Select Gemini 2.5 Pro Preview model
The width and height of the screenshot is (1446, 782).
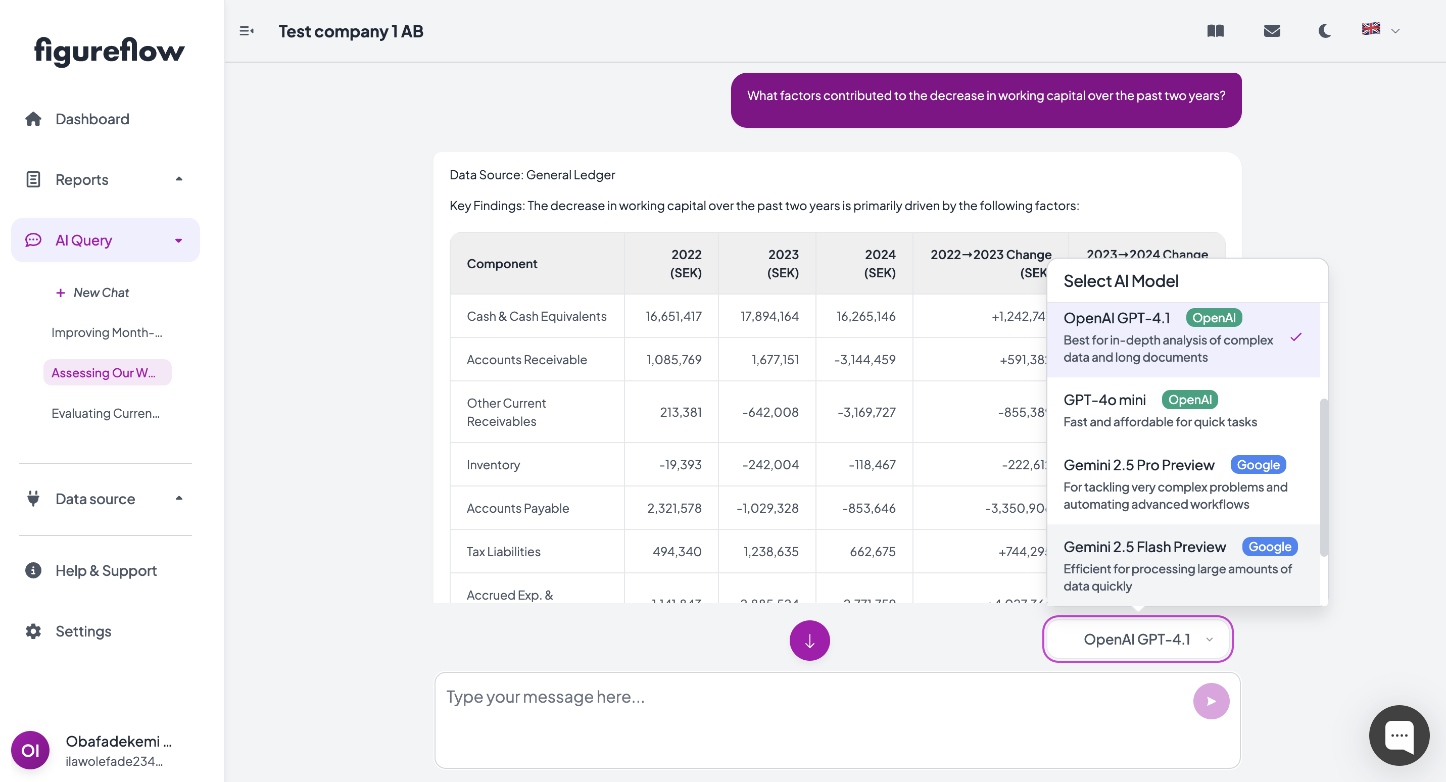click(1183, 483)
